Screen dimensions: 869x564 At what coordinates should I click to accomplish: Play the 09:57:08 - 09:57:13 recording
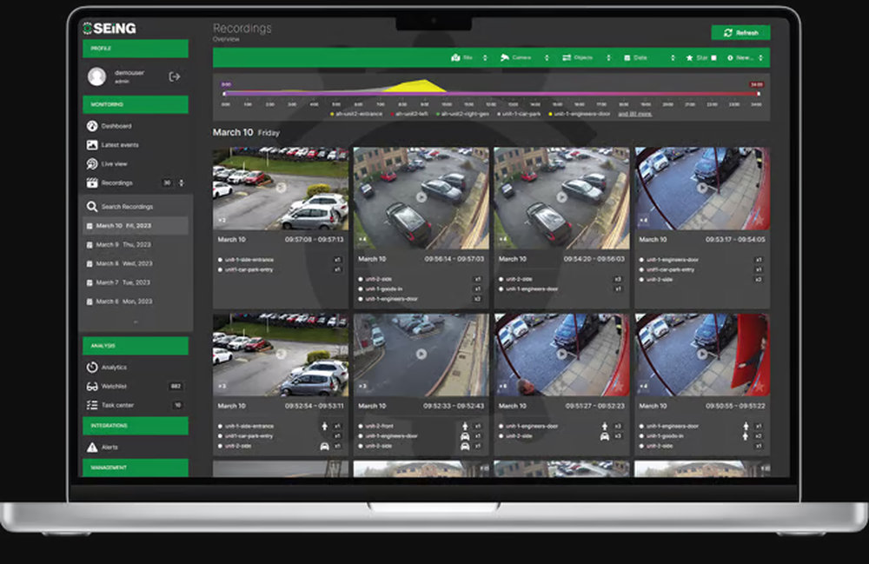coord(281,187)
